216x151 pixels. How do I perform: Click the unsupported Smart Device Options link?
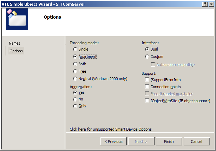111,129
